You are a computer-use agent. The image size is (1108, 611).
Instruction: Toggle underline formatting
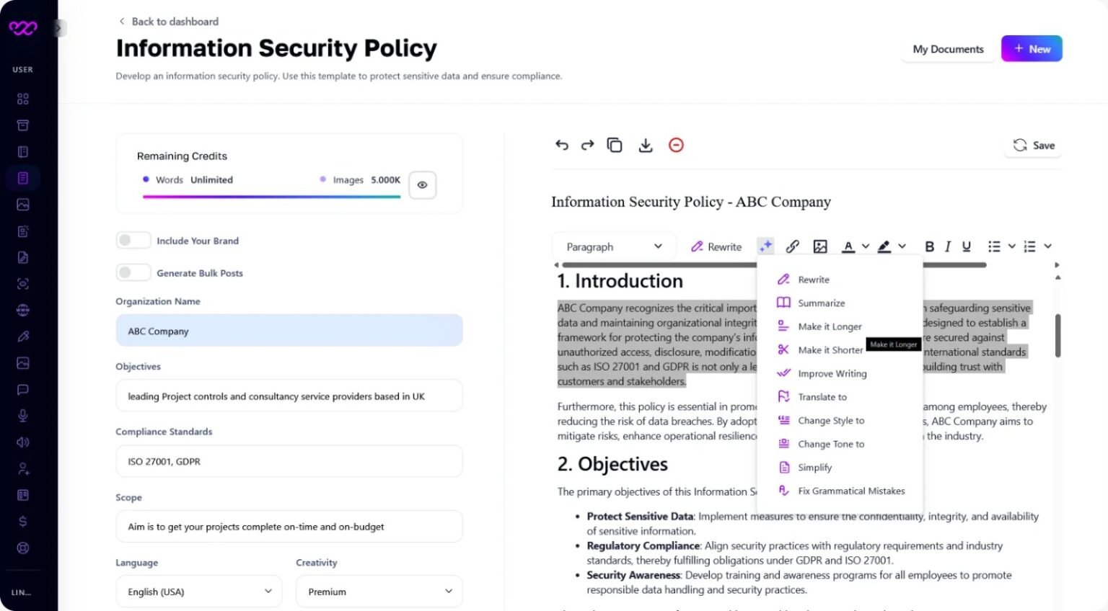(967, 246)
